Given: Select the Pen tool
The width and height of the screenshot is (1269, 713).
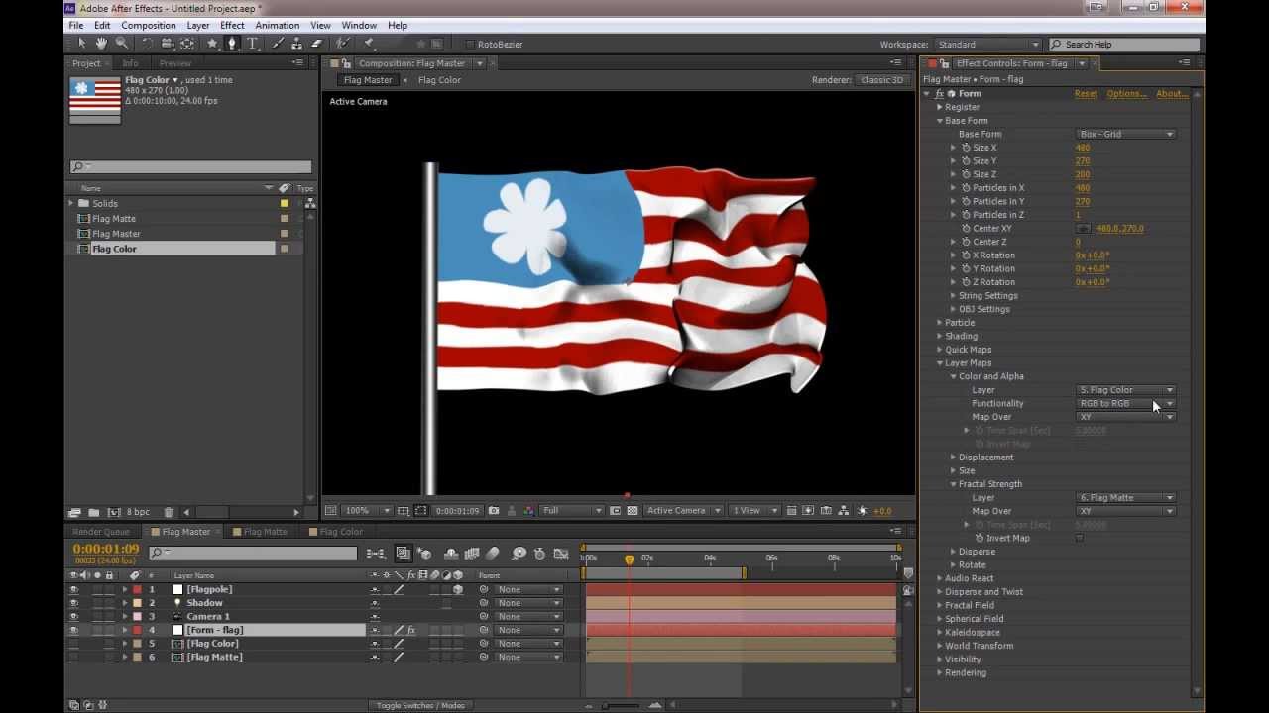Looking at the screenshot, I should coord(232,44).
